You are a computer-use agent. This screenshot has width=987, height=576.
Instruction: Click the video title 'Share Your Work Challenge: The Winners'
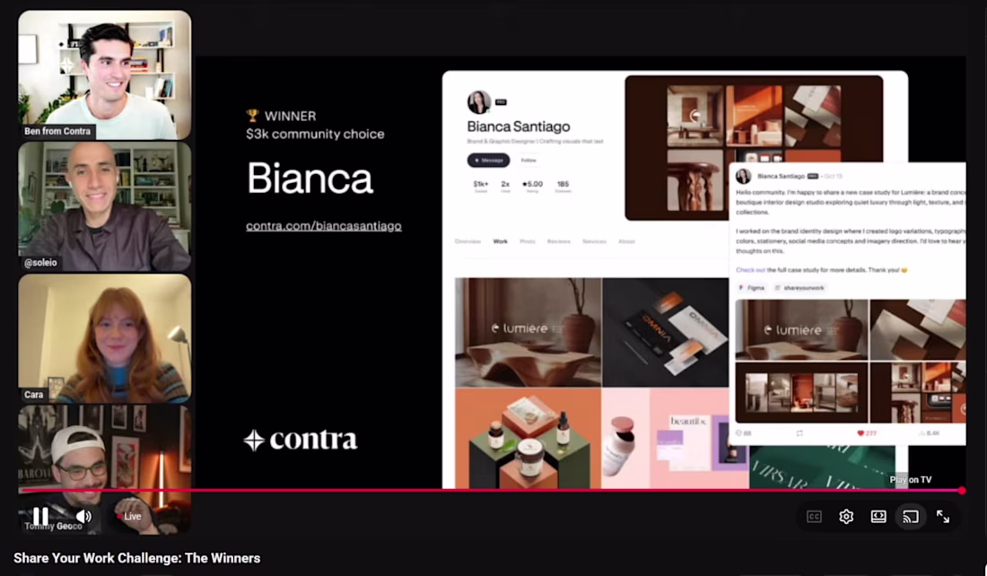136,558
